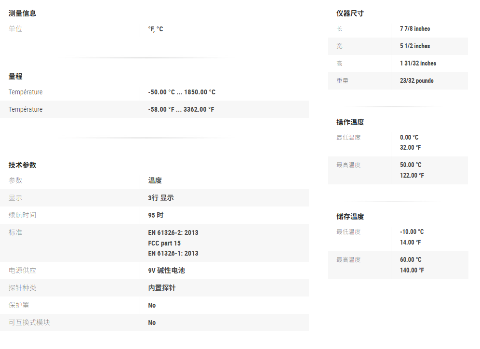Select the 7 7/8 inches length value
480x349 pixels.
click(x=415, y=29)
